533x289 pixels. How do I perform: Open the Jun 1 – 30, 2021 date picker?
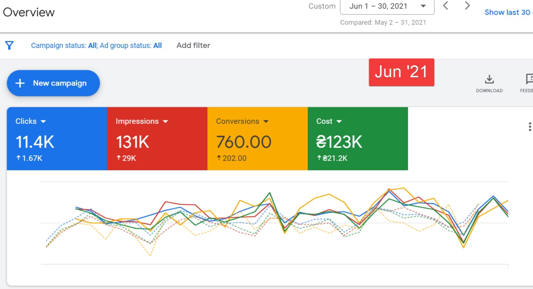(387, 6)
